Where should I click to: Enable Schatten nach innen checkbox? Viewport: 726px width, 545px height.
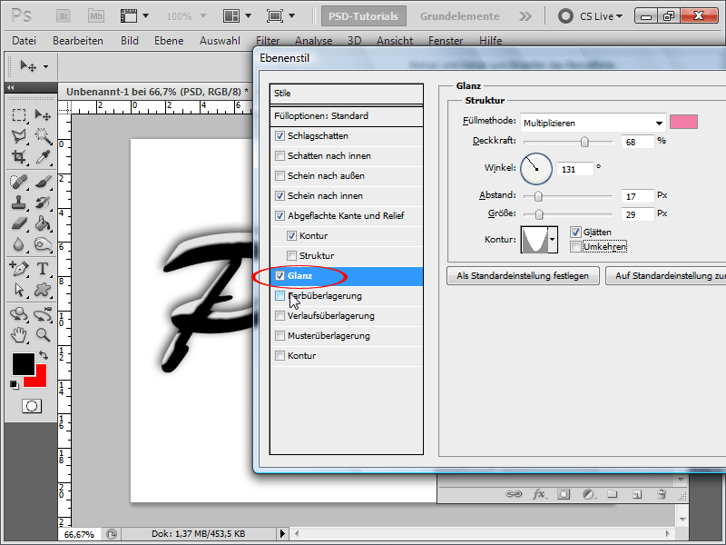point(280,155)
